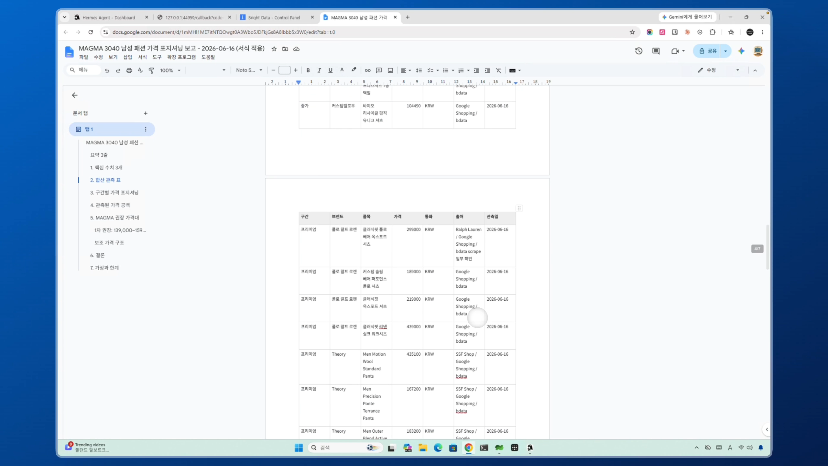Decrease the paragraph indent
828x466 pixels.
(x=476, y=70)
